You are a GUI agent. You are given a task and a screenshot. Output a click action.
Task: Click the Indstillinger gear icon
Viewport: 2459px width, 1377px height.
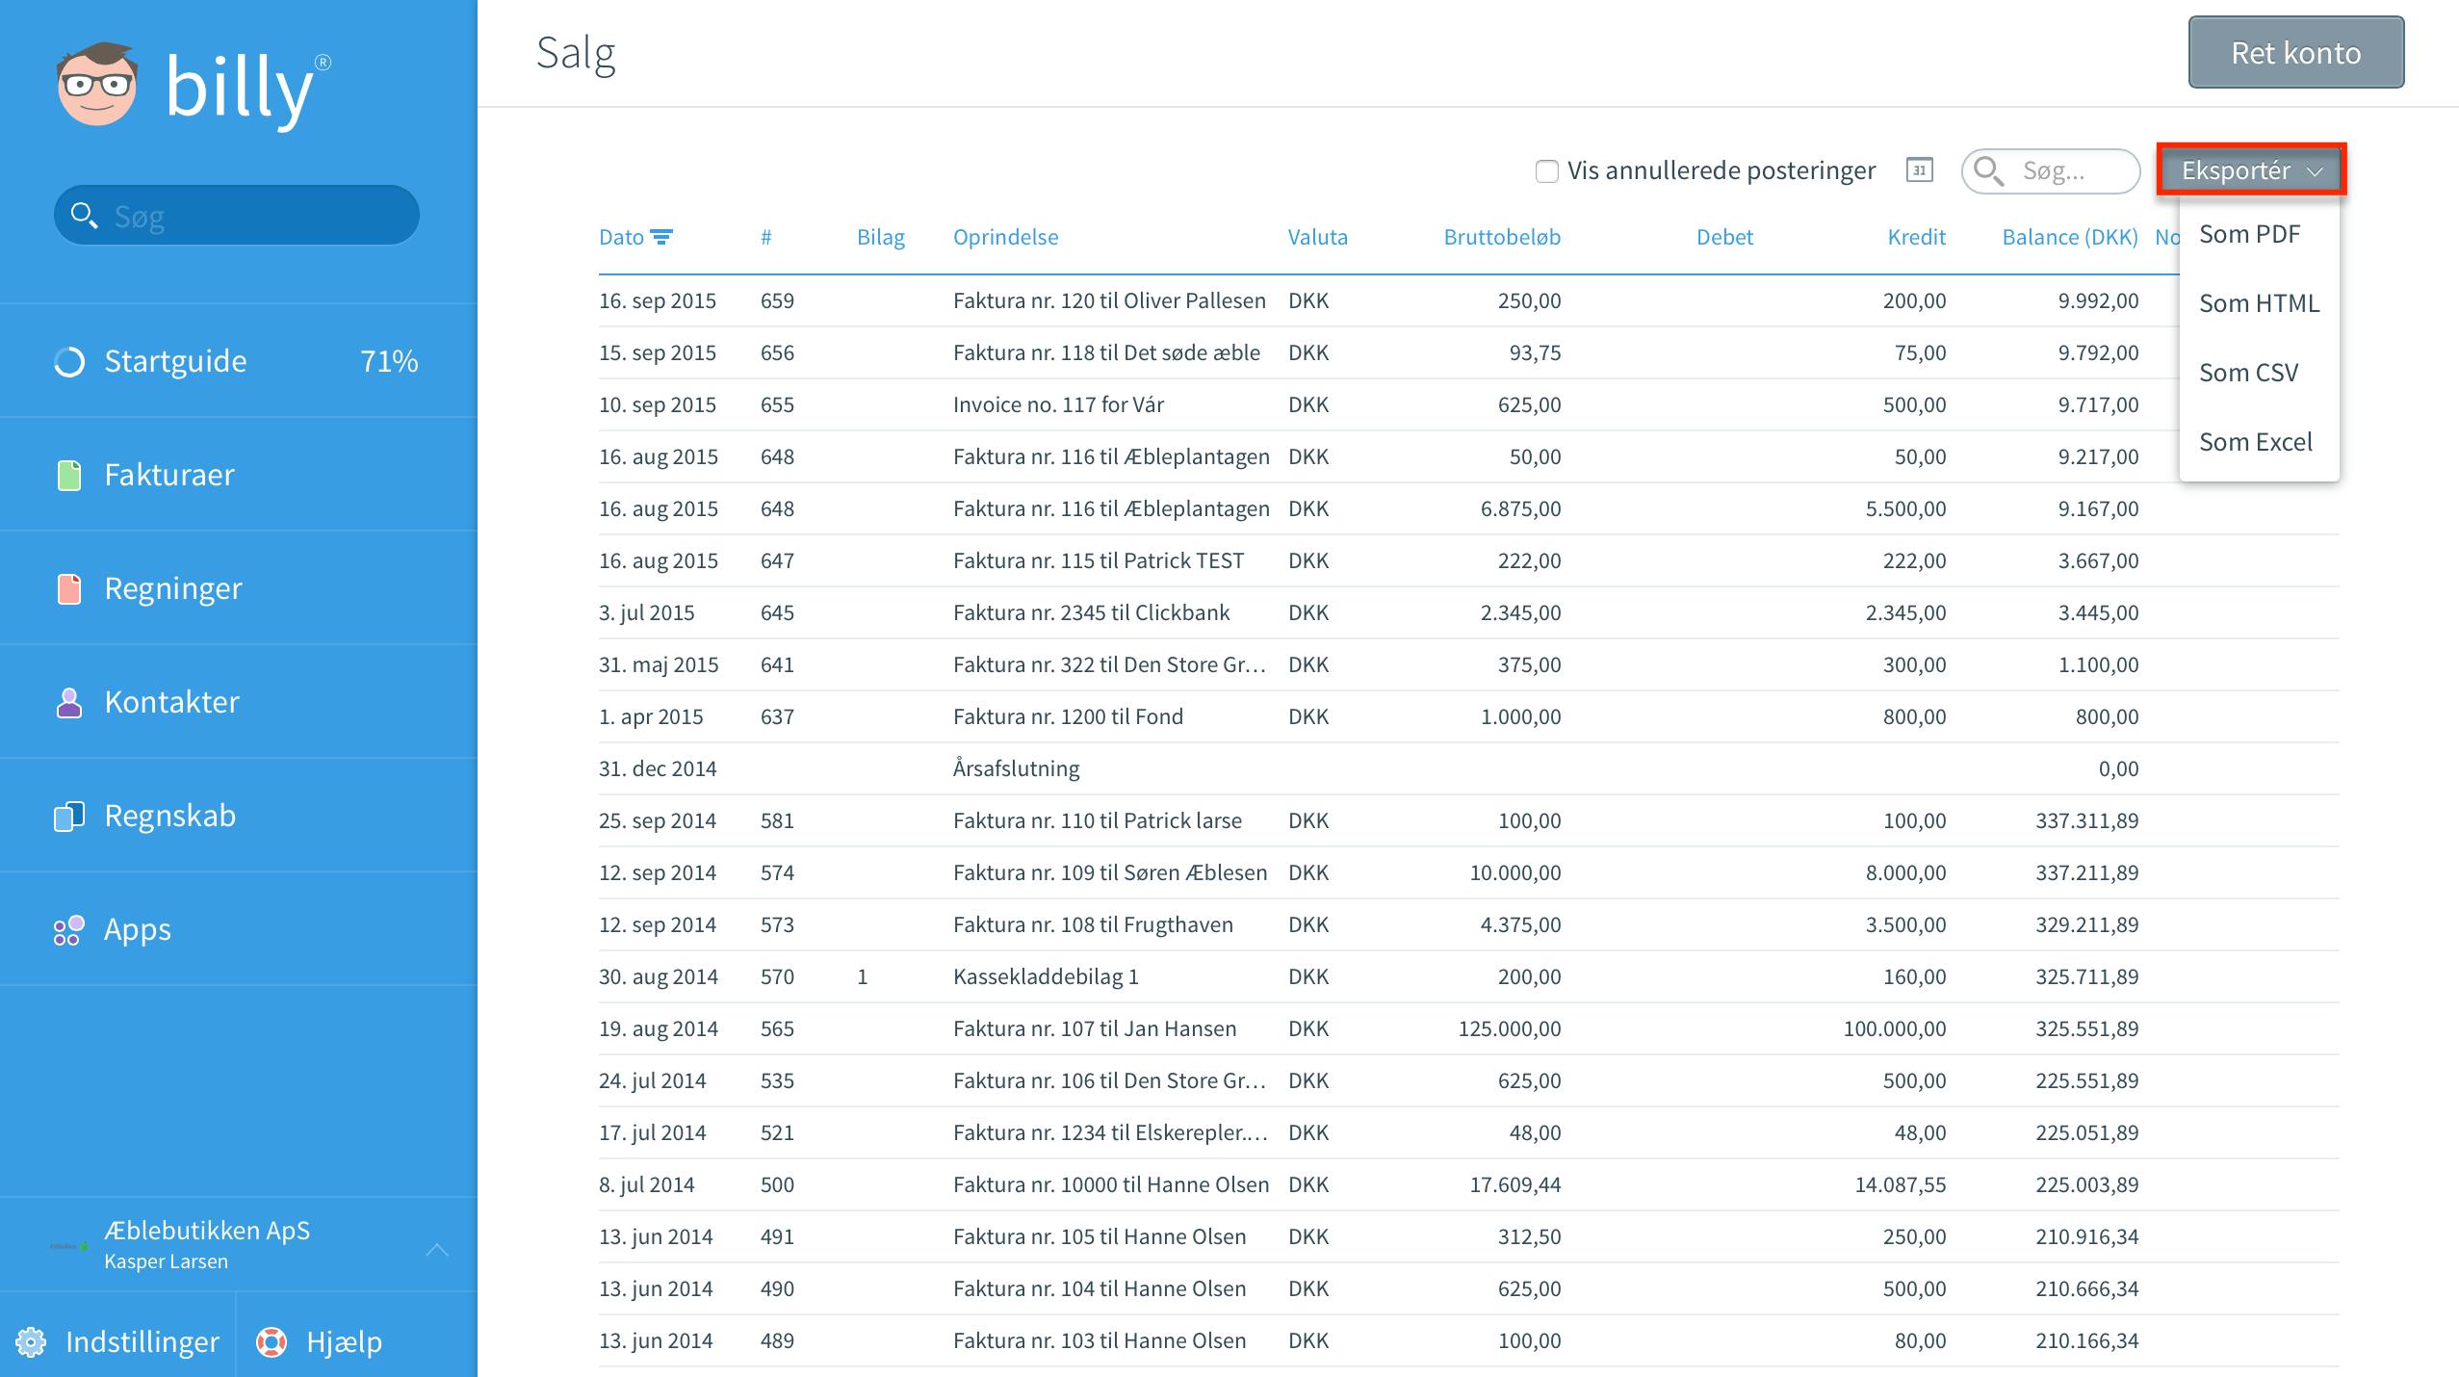[31, 1341]
